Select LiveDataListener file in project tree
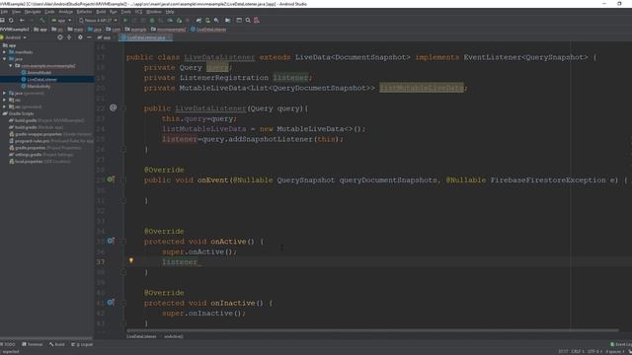The image size is (632, 355). 41,79
